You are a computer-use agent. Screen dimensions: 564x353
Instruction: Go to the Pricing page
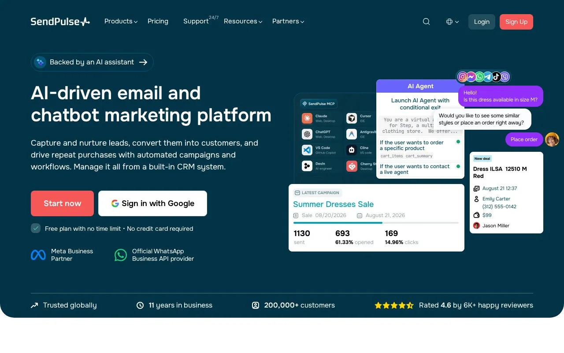click(158, 21)
